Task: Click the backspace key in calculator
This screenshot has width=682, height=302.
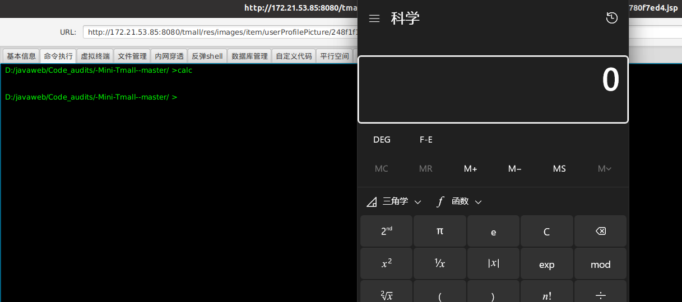Action: click(x=600, y=231)
